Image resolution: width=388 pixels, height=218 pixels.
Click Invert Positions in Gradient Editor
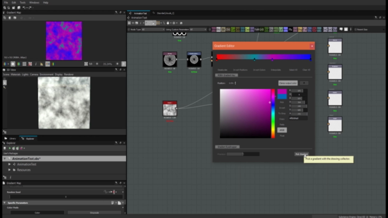[x=240, y=70]
